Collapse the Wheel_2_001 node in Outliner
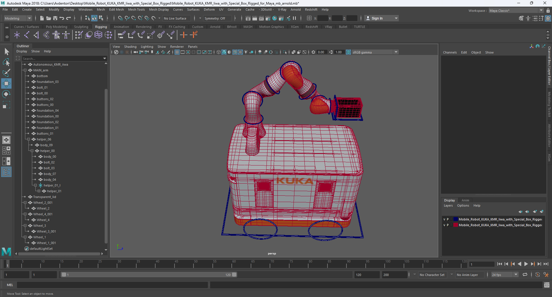Screen dimensions: 552x297 click(x=25, y=203)
